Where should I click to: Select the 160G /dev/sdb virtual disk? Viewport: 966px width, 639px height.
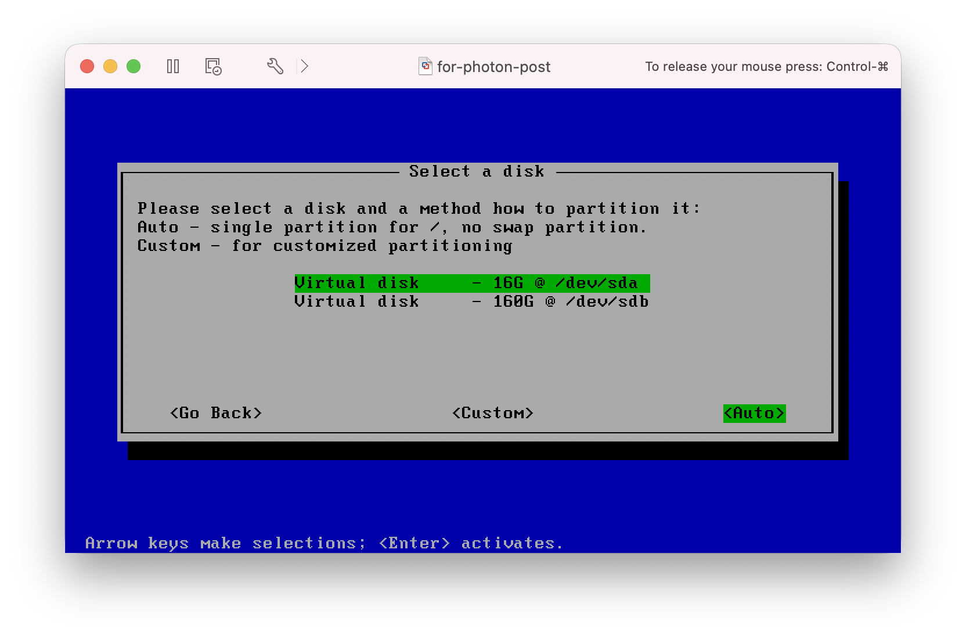pyautogui.click(x=471, y=301)
